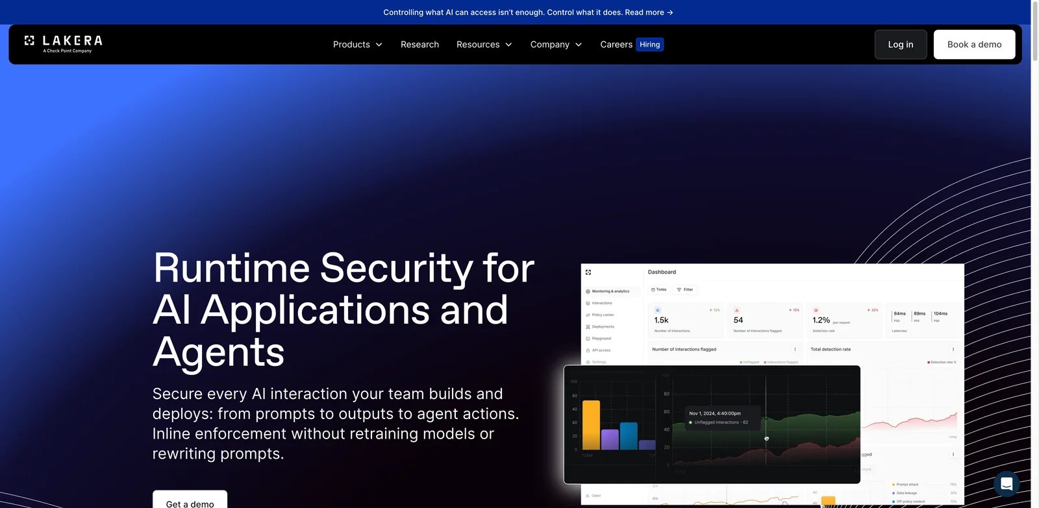Click the Book a demo button

point(974,44)
